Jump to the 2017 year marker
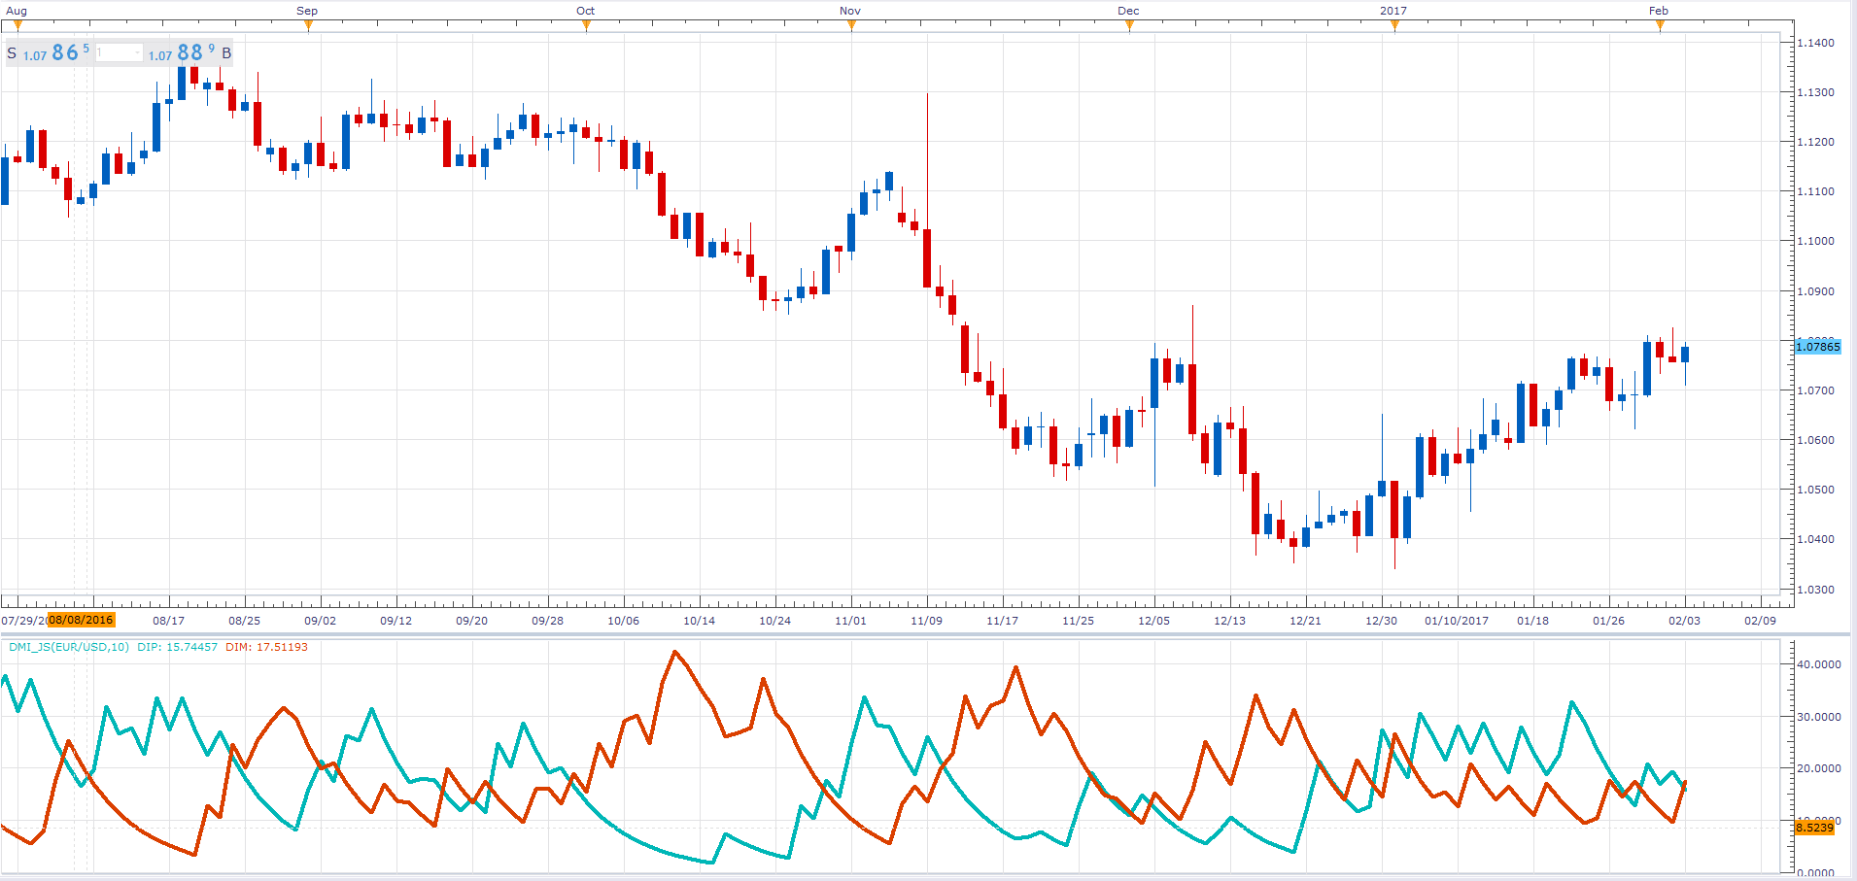Viewport: 1857px width, 881px height. pyautogui.click(x=1394, y=25)
